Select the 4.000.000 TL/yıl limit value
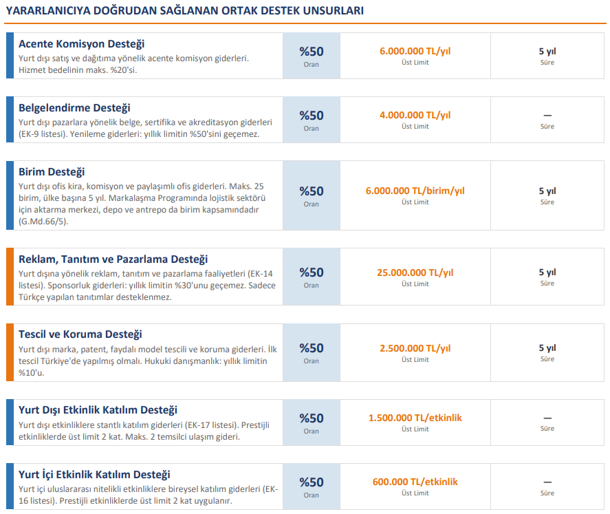 pyautogui.click(x=415, y=115)
